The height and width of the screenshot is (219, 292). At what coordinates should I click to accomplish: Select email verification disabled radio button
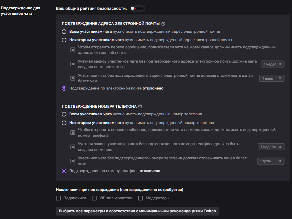click(64, 88)
